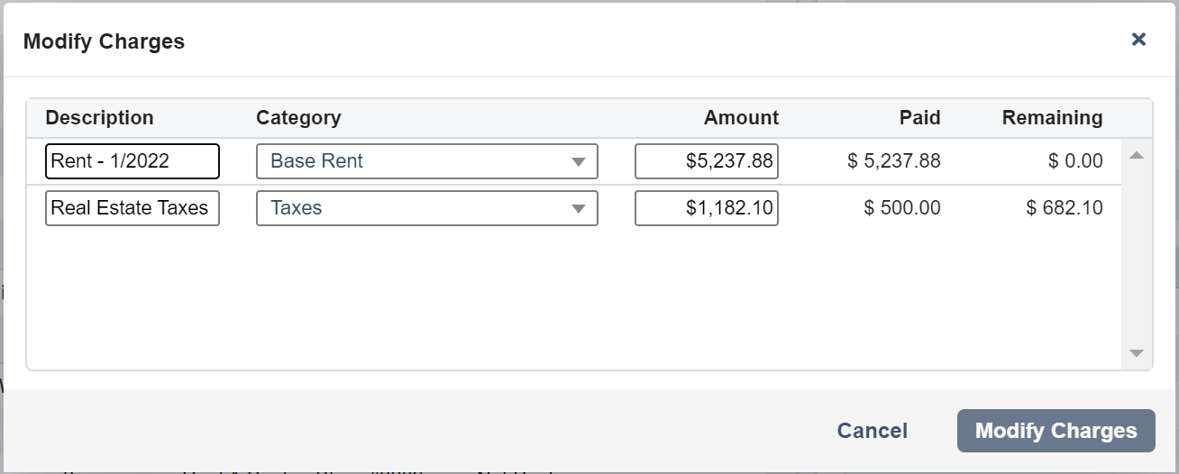1179x474 pixels.
Task: Click the scrollbar up arrow
Action: [1137, 156]
